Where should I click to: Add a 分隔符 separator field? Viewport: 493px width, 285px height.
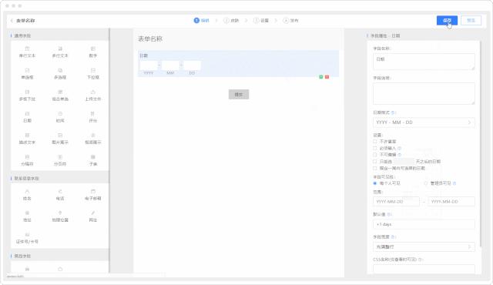click(x=28, y=160)
